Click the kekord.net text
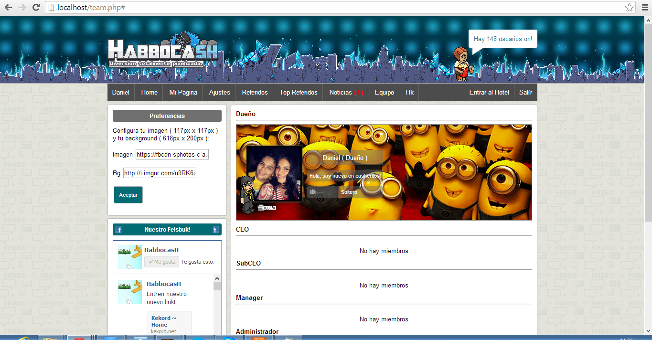652x340 pixels. [164, 331]
